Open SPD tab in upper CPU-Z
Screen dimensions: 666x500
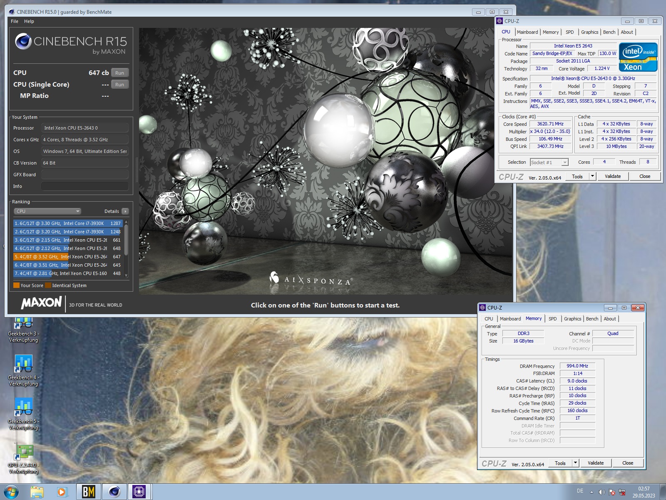(570, 32)
